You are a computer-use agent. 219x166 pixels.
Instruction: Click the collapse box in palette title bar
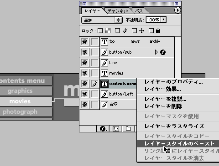click(177, 4)
